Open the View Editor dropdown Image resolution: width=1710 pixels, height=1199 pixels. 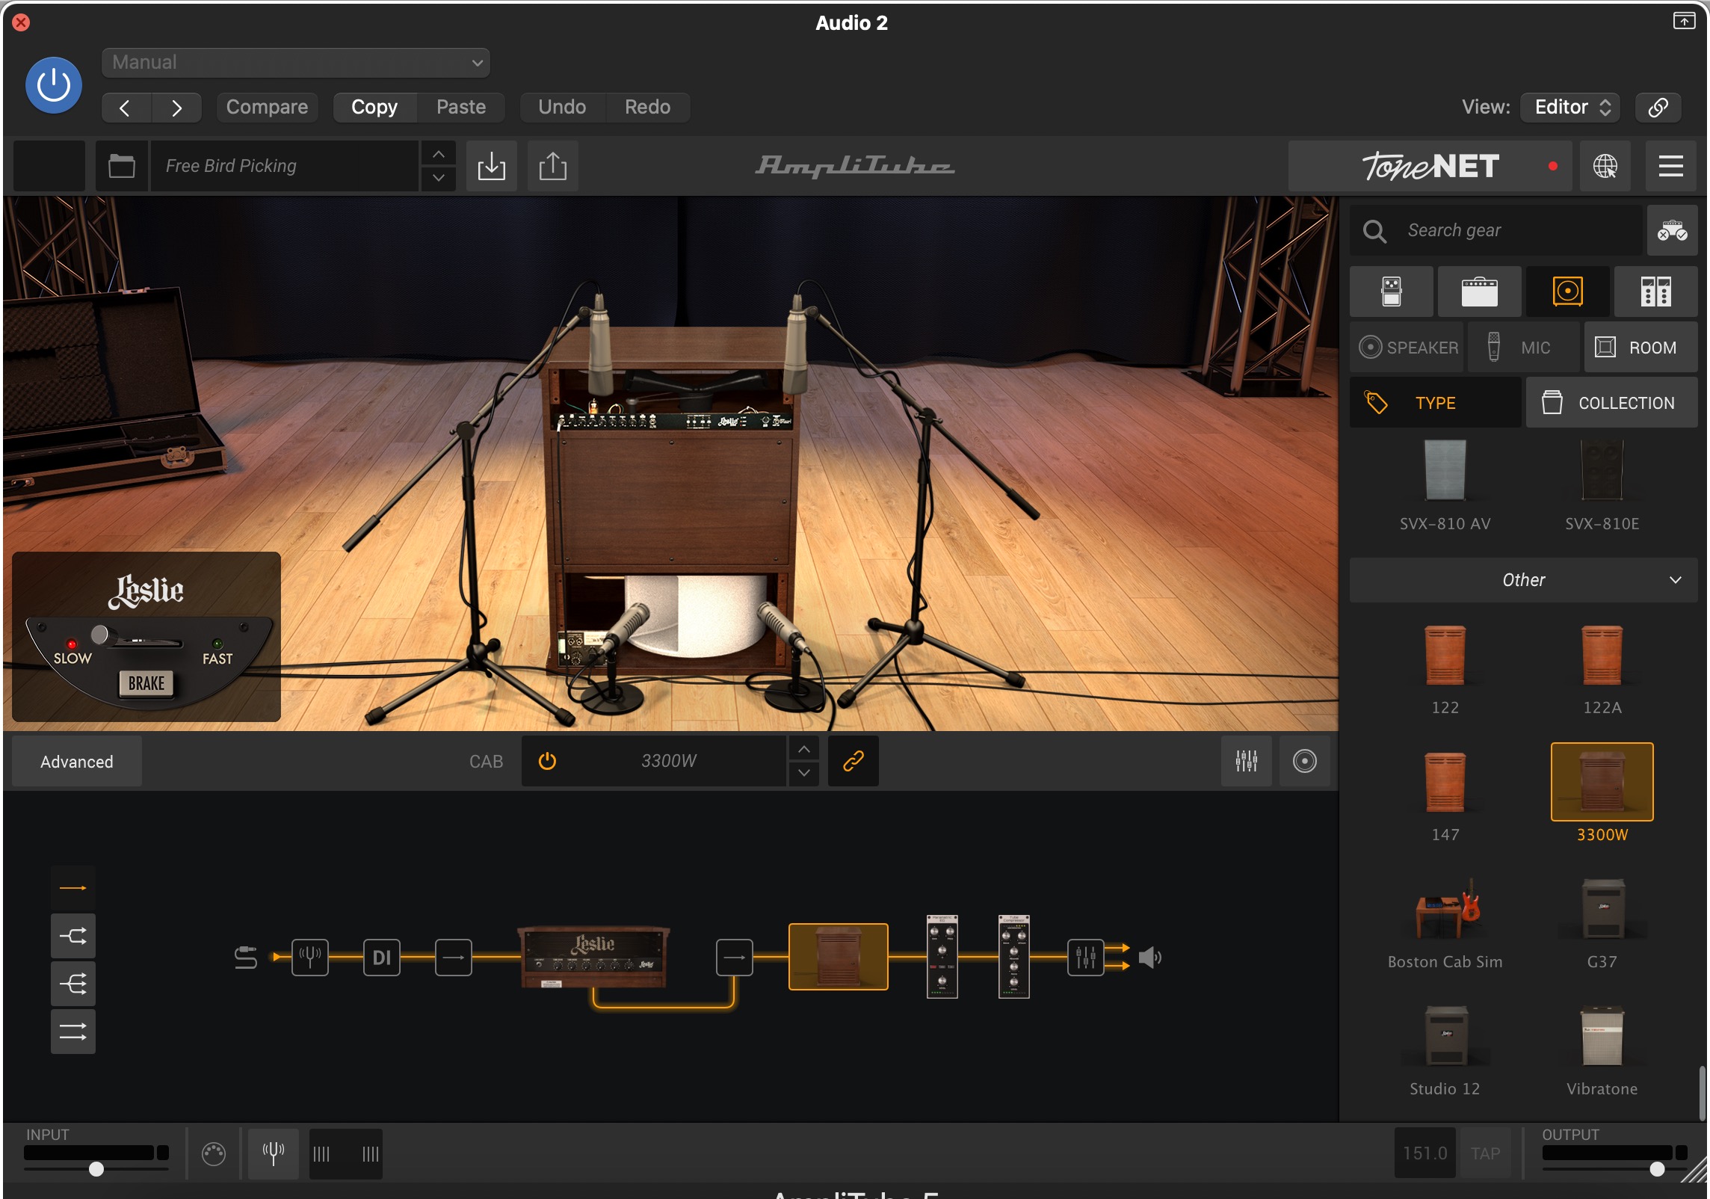coord(1571,108)
